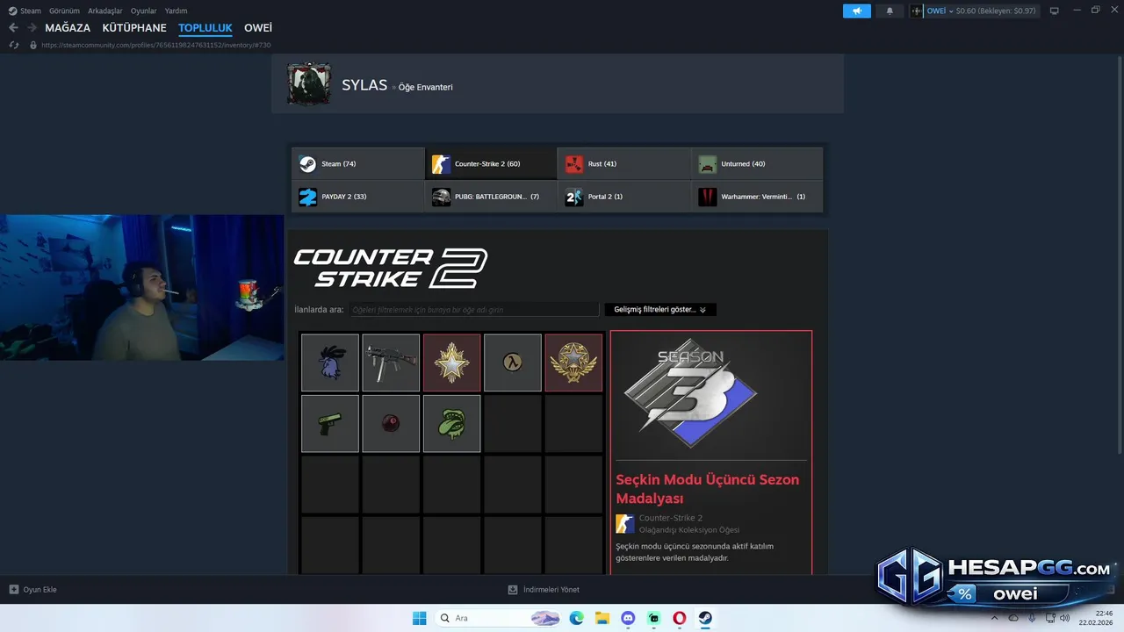The image size is (1124, 632).
Task: Open the Portal 2 (1) inventory tab
Action: coord(624,197)
